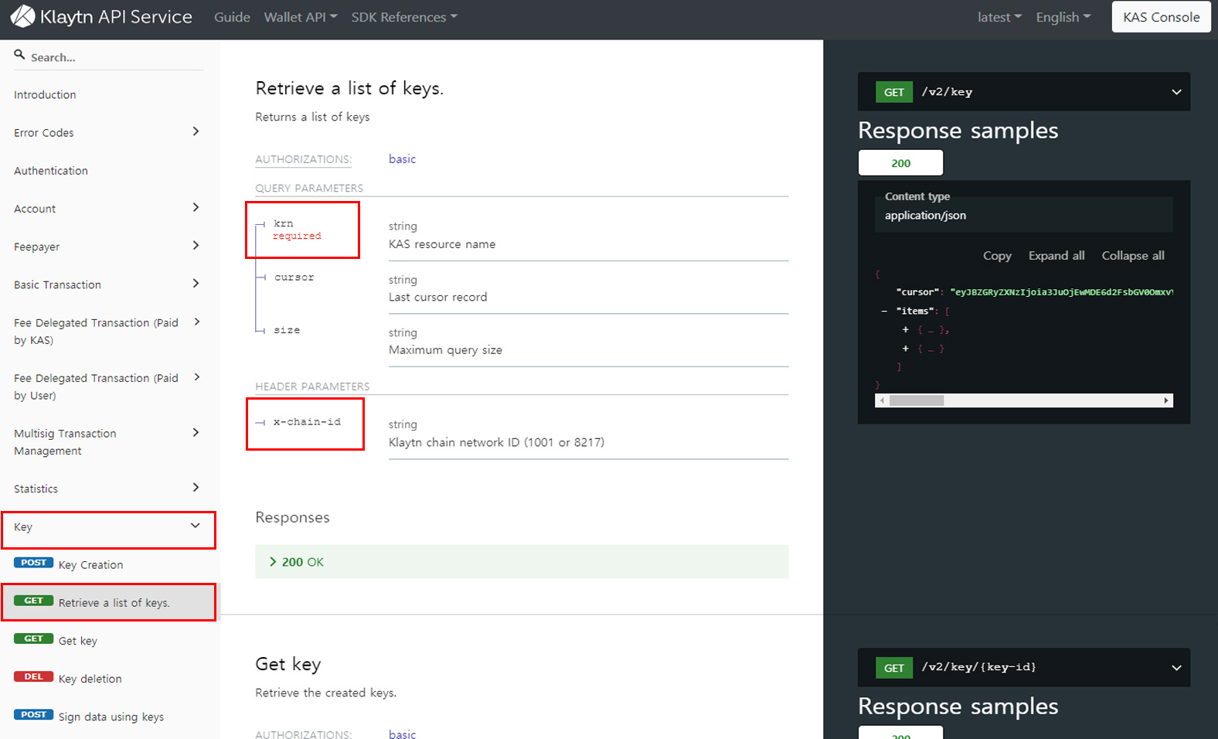Click the cursor parameter name
The height and width of the screenshot is (739, 1218).
[x=294, y=277]
